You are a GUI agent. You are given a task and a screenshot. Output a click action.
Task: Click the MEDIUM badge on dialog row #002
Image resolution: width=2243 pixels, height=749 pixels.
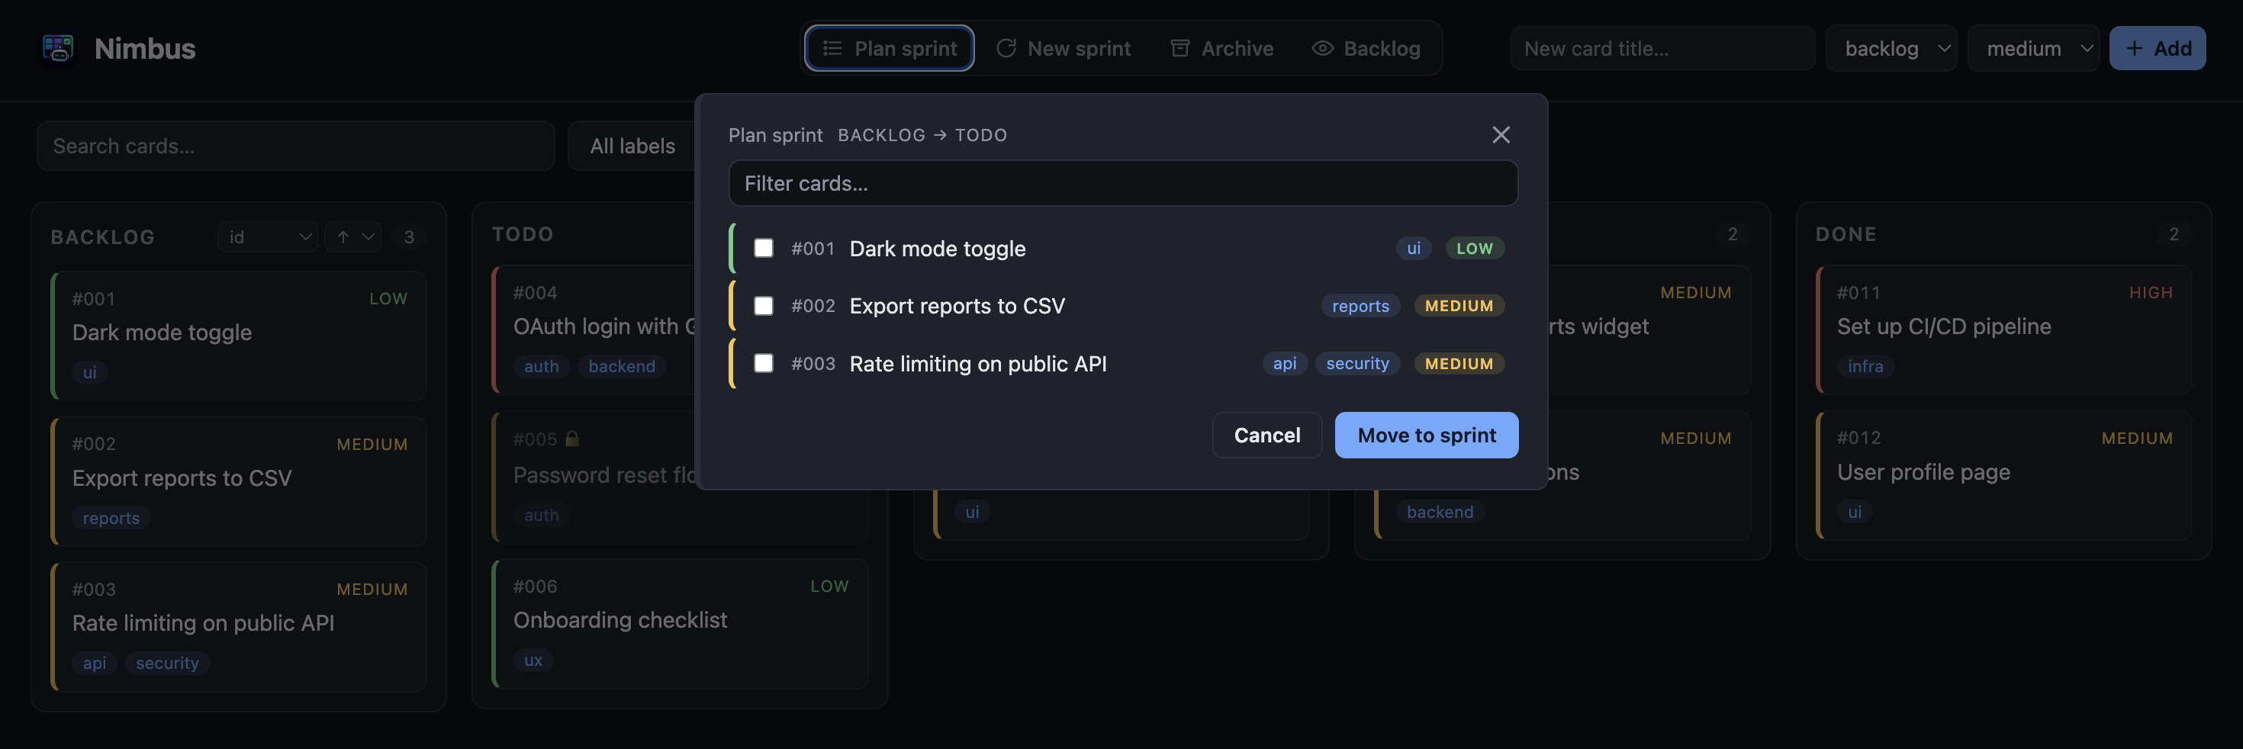pyautogui.click(x=1459, y=306)
